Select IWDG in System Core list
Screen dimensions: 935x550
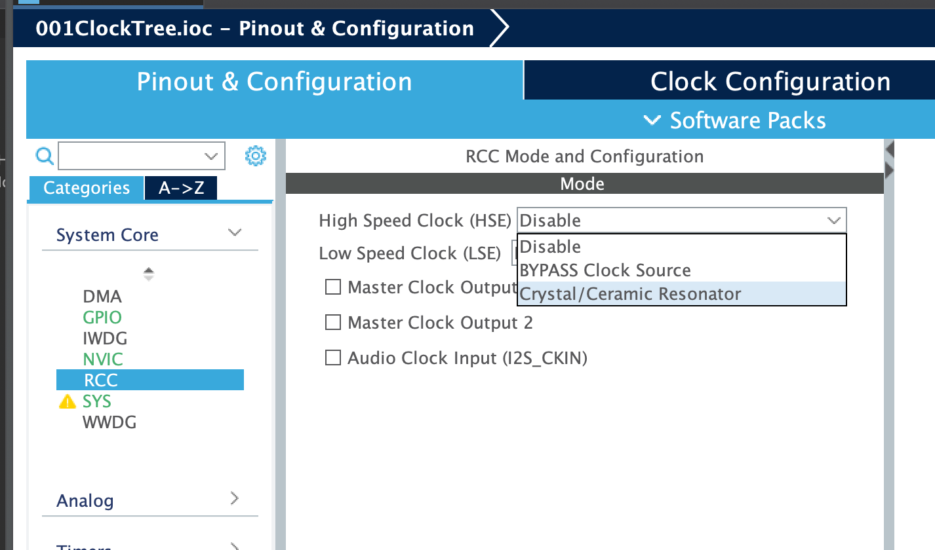[x=105, y=339]
